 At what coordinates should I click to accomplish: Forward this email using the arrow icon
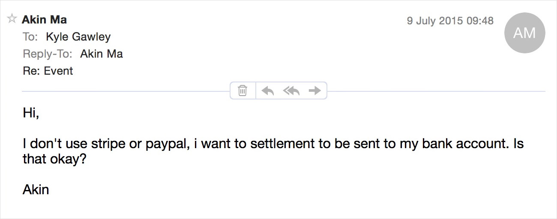point(315,91)
